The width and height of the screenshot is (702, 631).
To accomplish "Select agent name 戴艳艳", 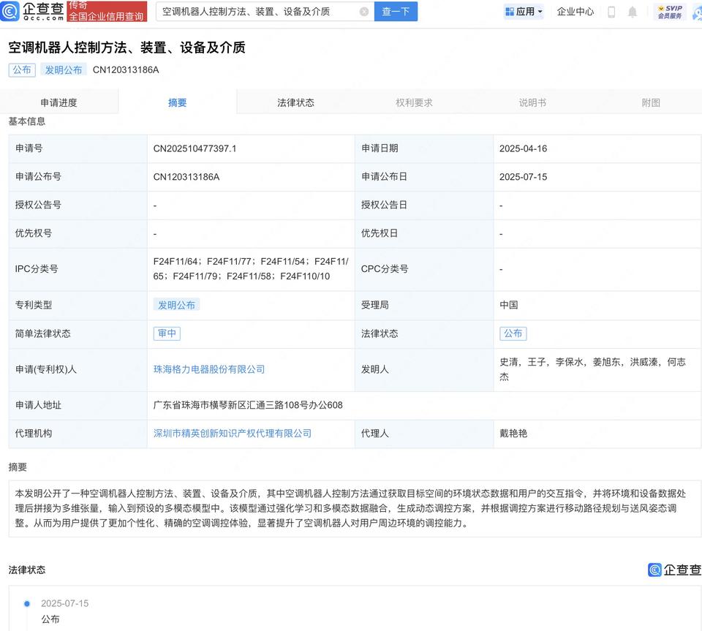I will click(513, 433).
